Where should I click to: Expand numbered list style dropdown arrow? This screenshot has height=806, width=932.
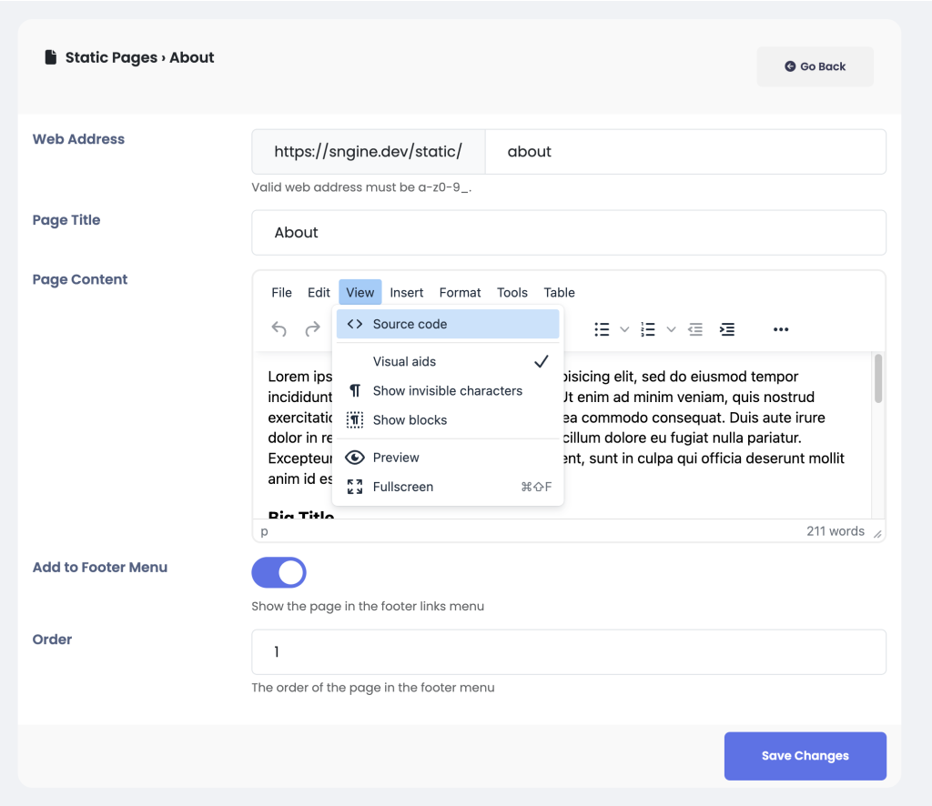[671, 329]
